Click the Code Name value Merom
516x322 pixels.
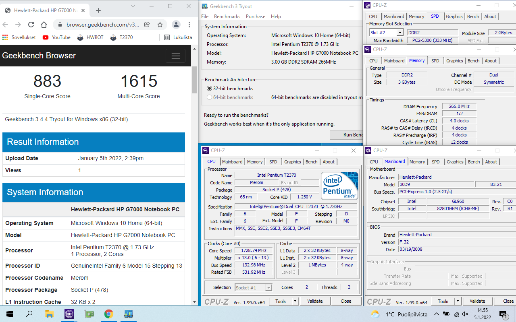[256, 183]
